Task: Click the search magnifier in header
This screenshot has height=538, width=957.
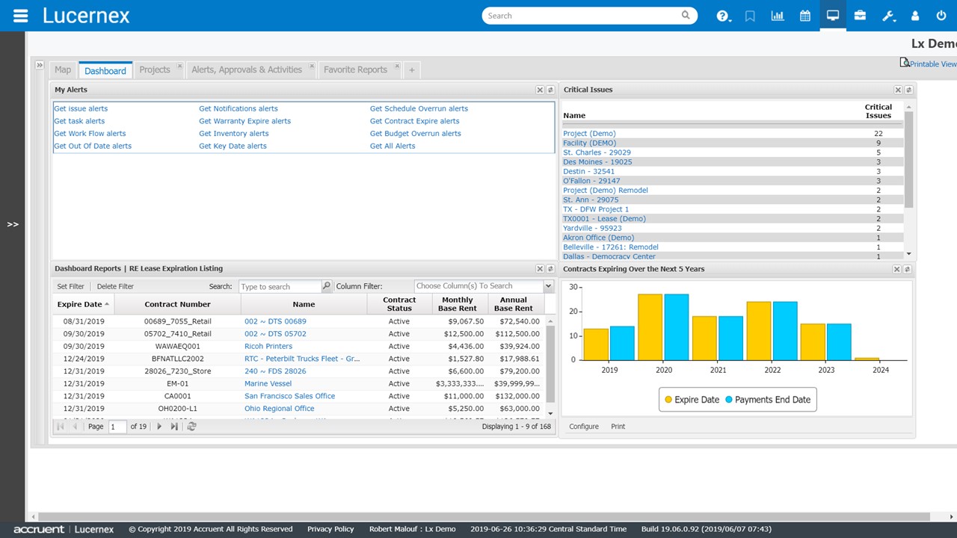Action: pyautogui.click(x=686, y=15)
